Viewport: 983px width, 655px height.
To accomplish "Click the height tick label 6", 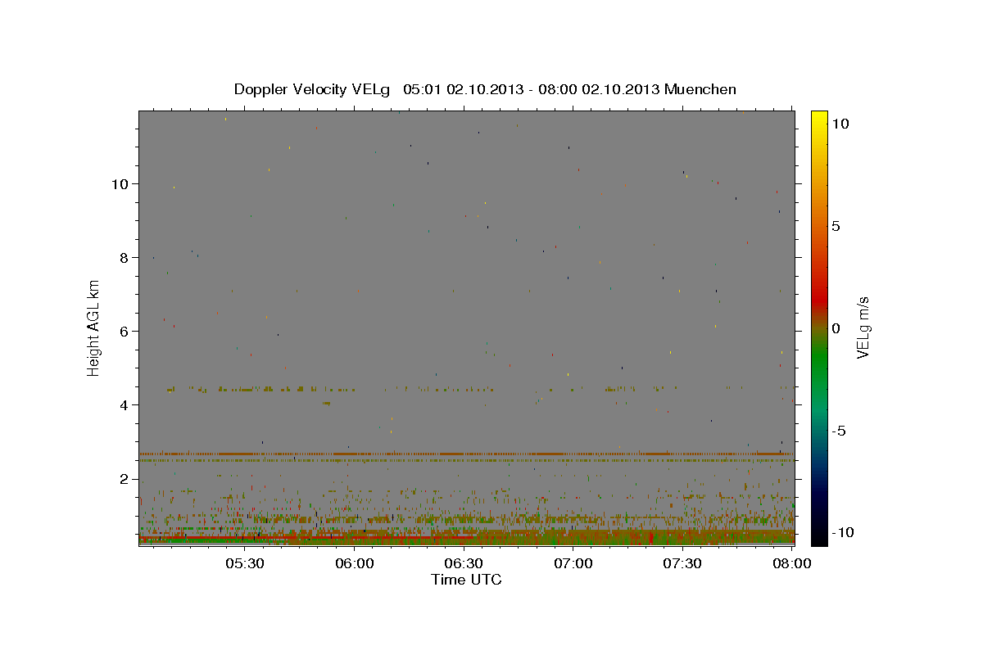I will coord(125,331).
